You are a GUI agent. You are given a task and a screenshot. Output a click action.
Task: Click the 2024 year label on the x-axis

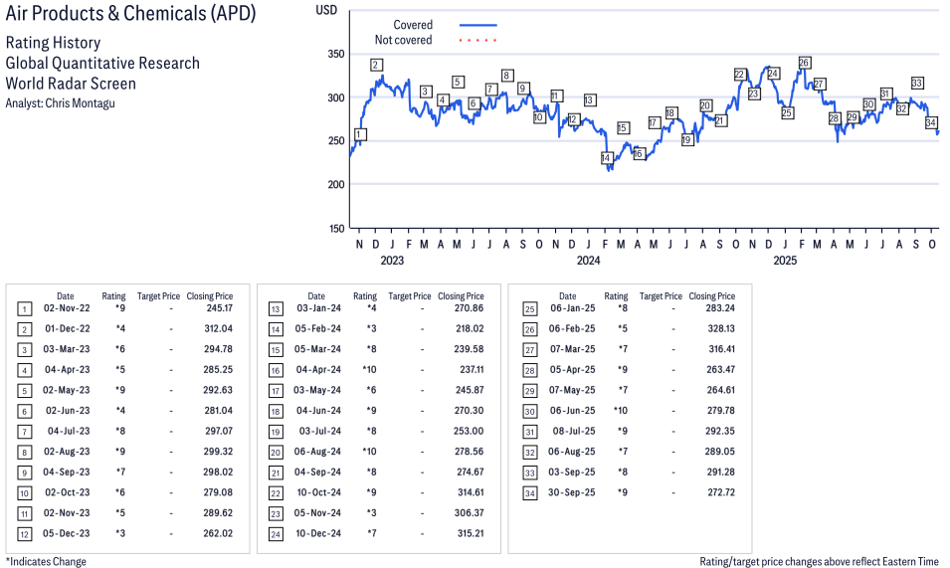tap(589, 261)
